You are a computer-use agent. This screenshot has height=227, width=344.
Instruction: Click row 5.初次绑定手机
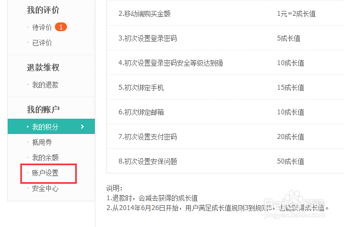click(140, 88)
